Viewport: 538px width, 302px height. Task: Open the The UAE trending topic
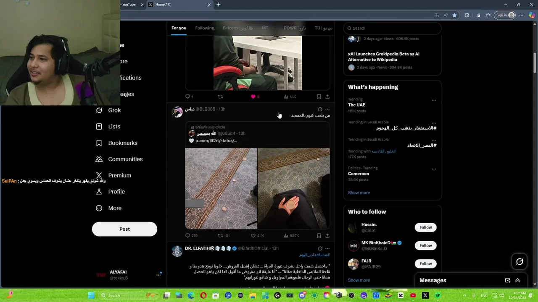click(x=356, y=105)
